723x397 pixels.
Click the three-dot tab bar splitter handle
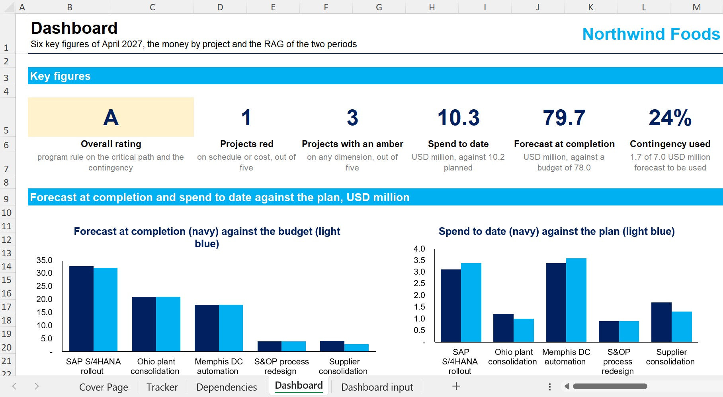tap(550, 387)
